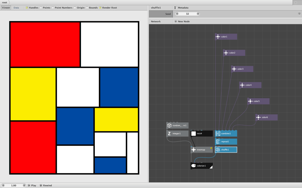Increase the frame number with right arrow
This screenshot has width=302, height=188.
coord(24,186)
